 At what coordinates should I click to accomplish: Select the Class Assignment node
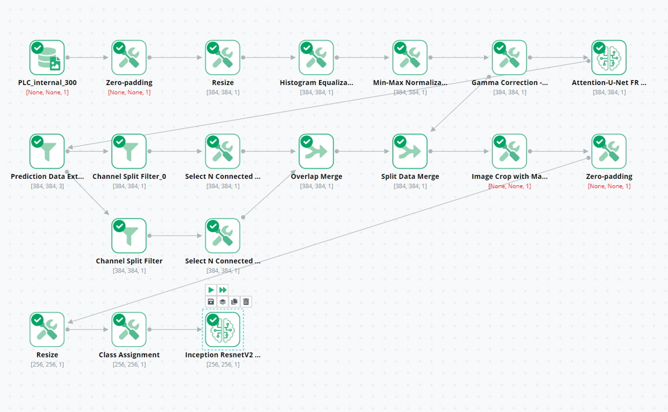[129, 330]
